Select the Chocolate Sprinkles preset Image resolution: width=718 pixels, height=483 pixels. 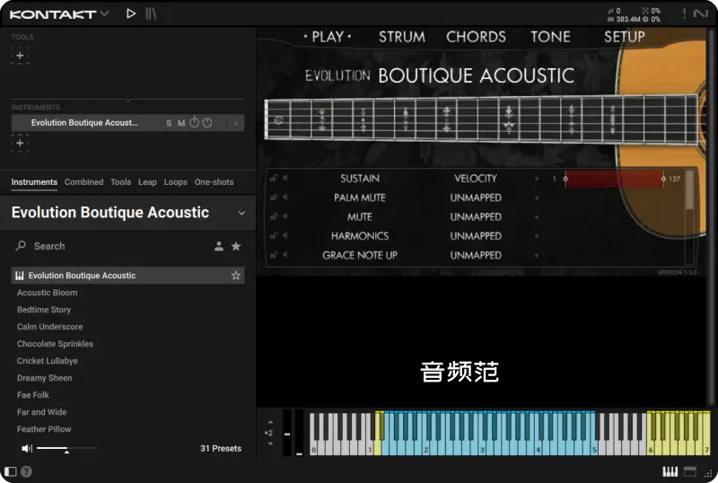(x=55, y=344)
